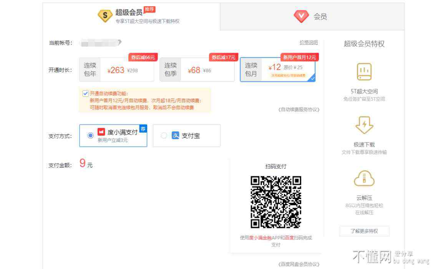This screenshot has width=433, height=269.
Task: Click the 扫码支付 label
Action: pyautogui.click(x=275, y=166)
